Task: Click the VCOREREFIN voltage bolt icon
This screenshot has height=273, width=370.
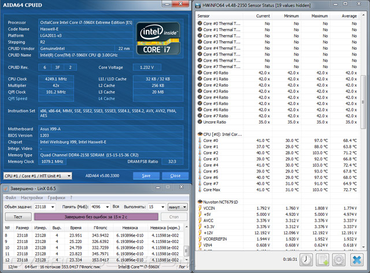Action: click(200, 239)
